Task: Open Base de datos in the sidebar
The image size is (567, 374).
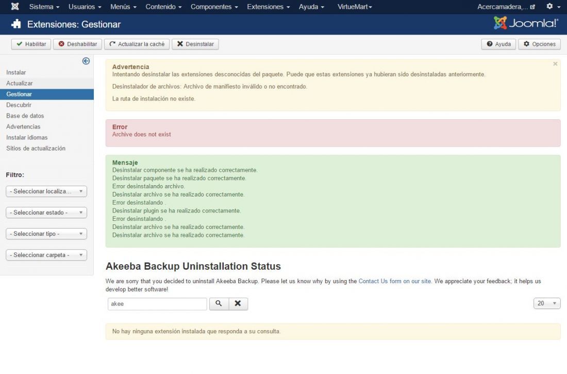Action: tap(25, 116)
